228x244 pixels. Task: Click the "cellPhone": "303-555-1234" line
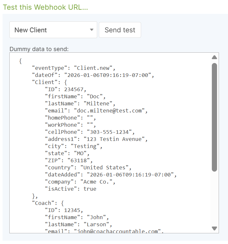[x=89, y=132]
